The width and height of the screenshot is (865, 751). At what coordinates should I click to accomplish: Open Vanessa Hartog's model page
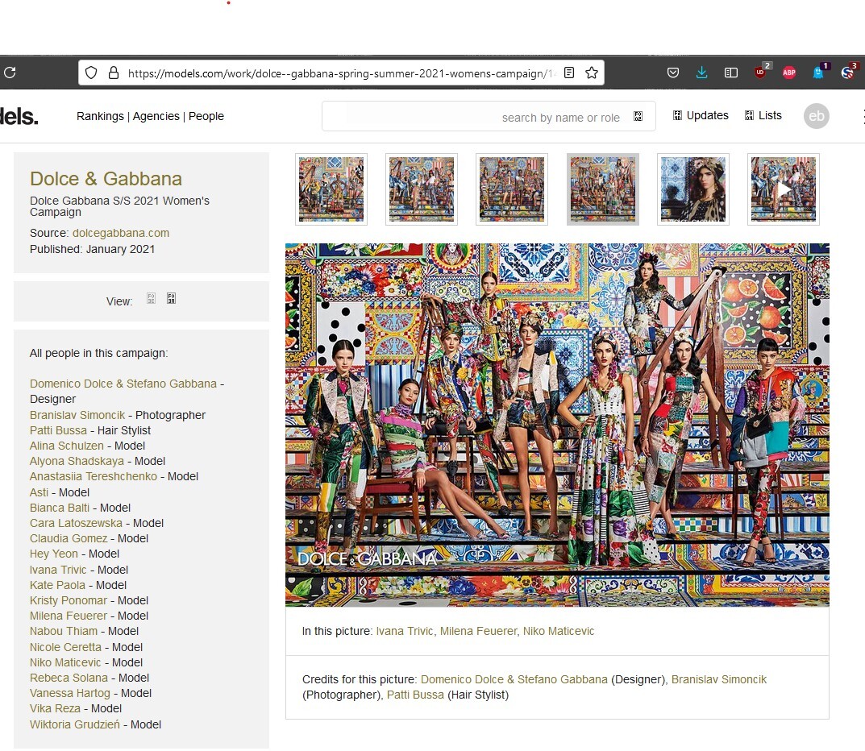70,694
